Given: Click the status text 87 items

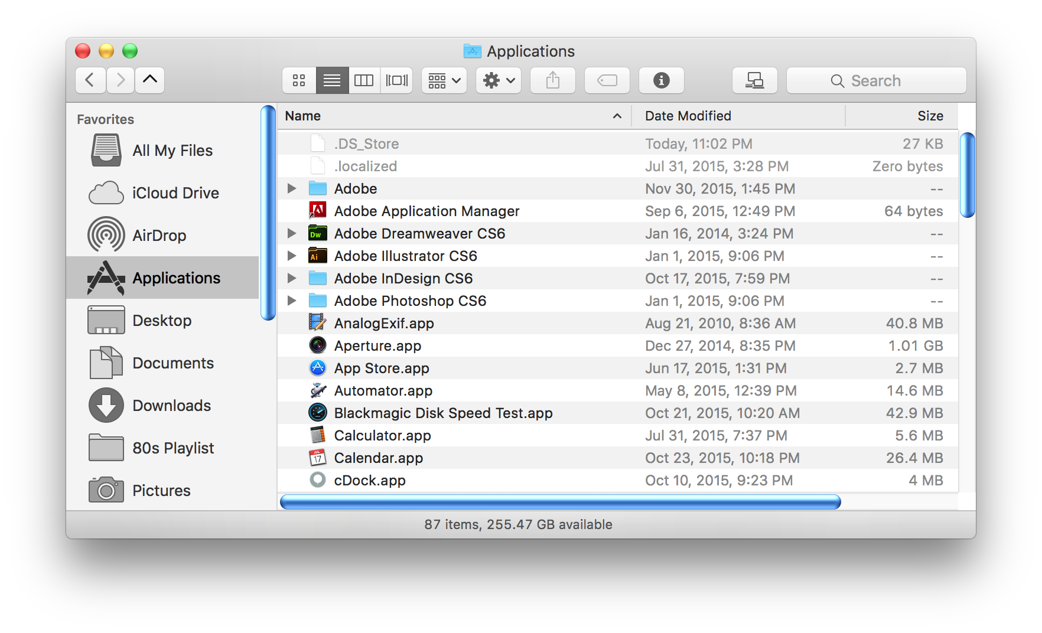Looking at the screenshot, I should point(451,524).
